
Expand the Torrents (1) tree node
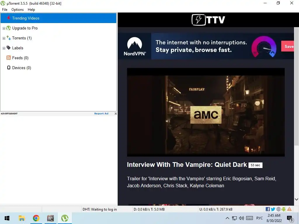[x=4, y=38]
